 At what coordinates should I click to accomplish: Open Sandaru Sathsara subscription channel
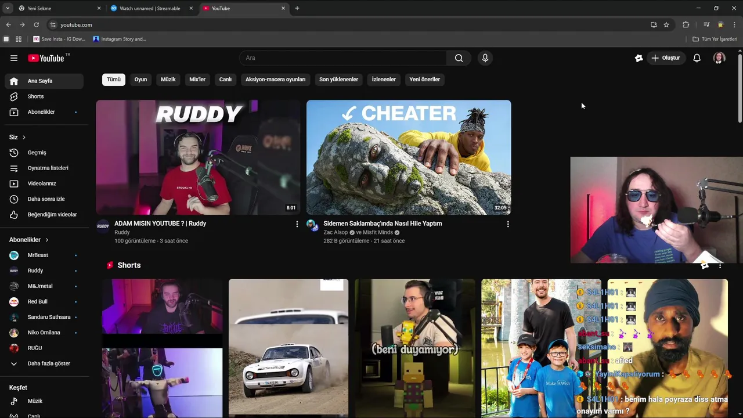click(44, 317)
